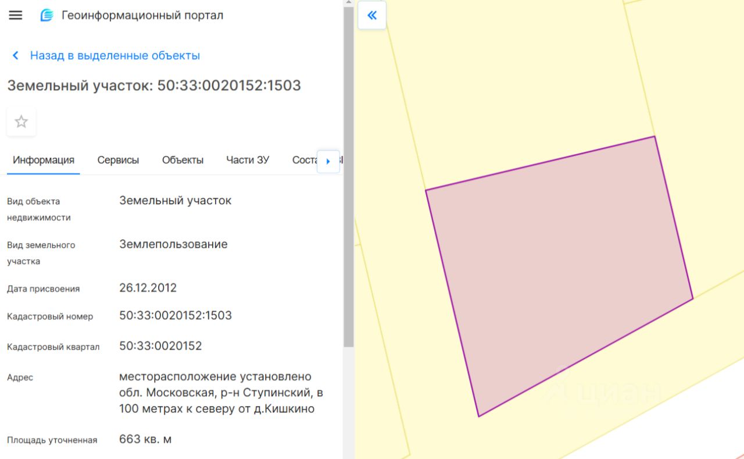Screen dimensions: 744x459
Task: Switch to the Части ЗУ tab
Action: click(x=248, y=160)
